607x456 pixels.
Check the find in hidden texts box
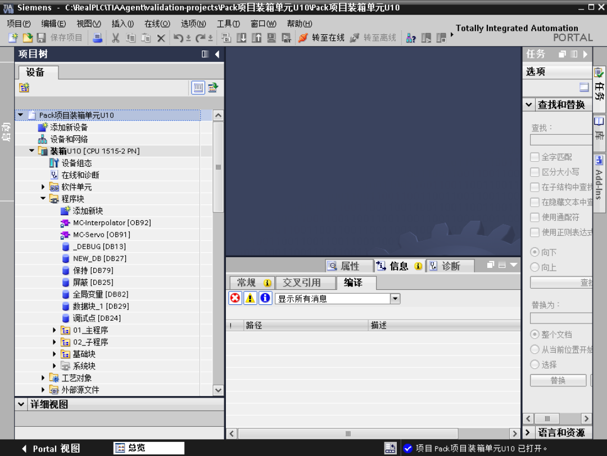click(534, 202)
